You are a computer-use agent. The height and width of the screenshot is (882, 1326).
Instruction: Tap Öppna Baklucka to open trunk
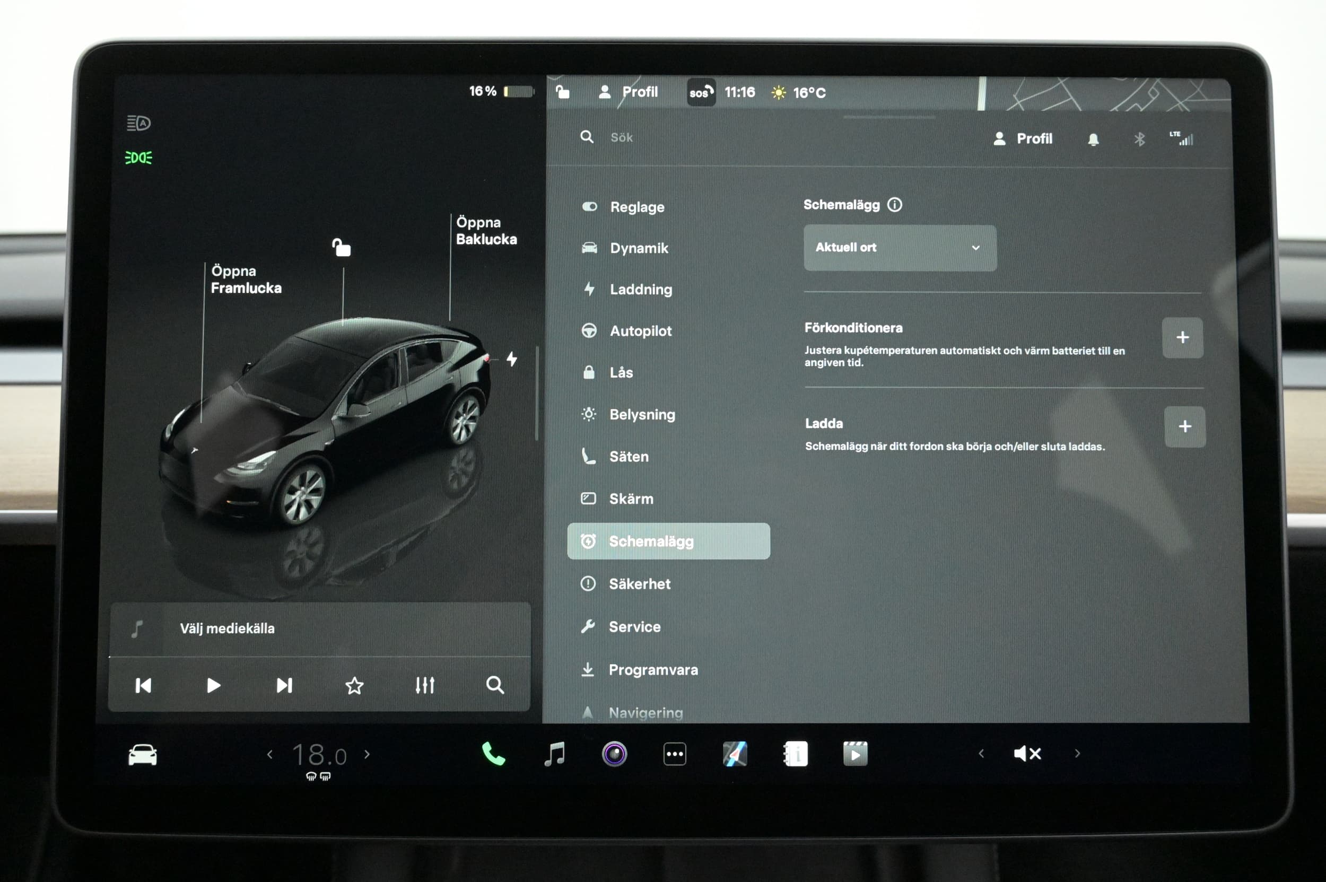tap(486, 231)
